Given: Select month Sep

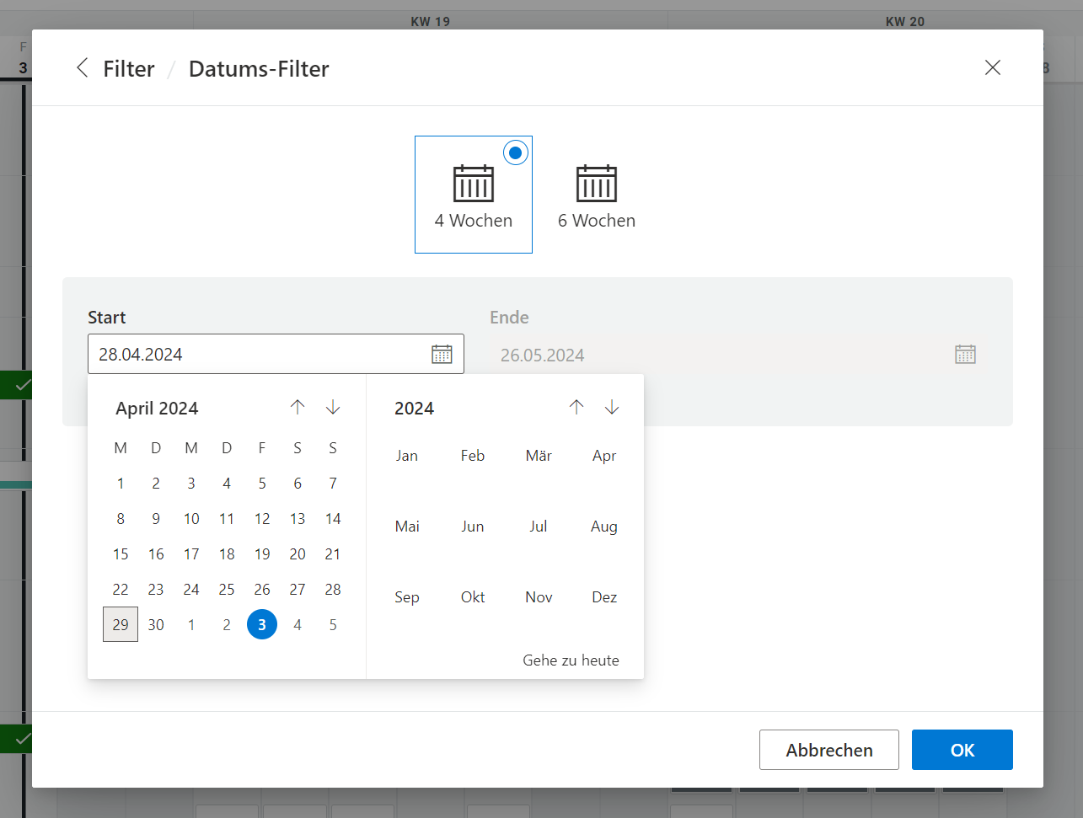Looking at the screenshot, I should pyautogui.click(x=407, y=597).
